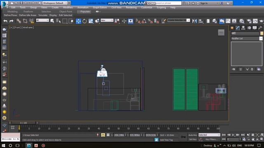
Task: Toggle Spinner Snap button
Action: click(x=156, y=21)
